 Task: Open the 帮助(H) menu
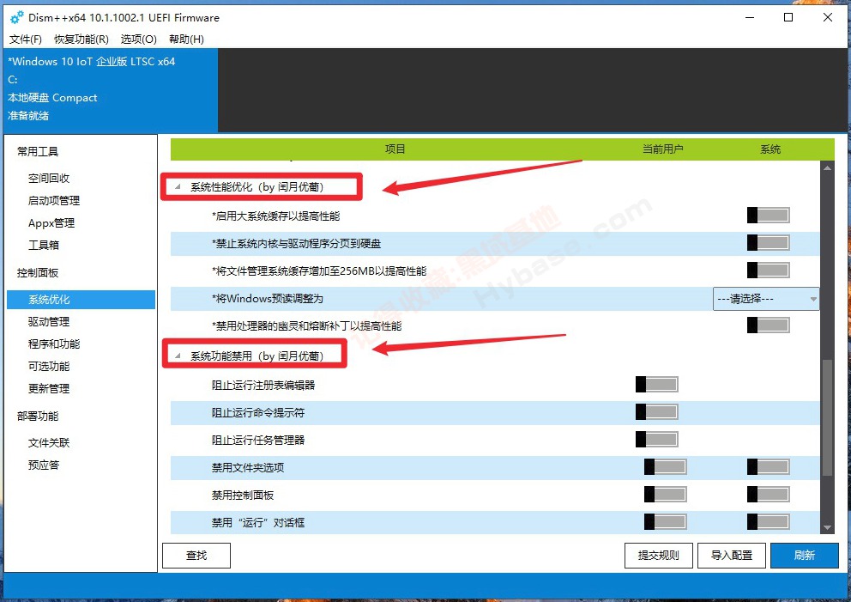pos(186,40)
